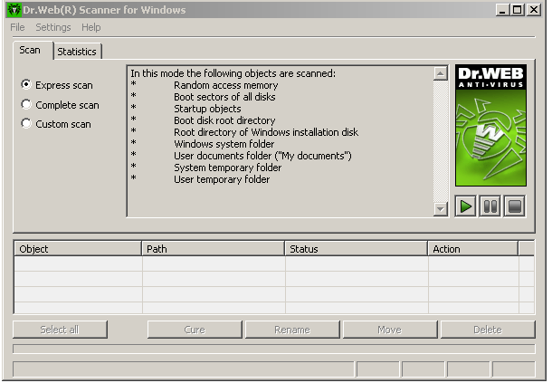Click scroll down arrow in description box
The height and width of the screenshot is (383, 552).
point(440,208)
